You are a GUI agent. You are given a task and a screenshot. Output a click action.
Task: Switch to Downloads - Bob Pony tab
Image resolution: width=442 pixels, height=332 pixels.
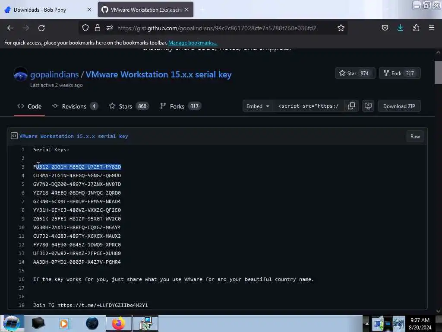pos(48,10)
